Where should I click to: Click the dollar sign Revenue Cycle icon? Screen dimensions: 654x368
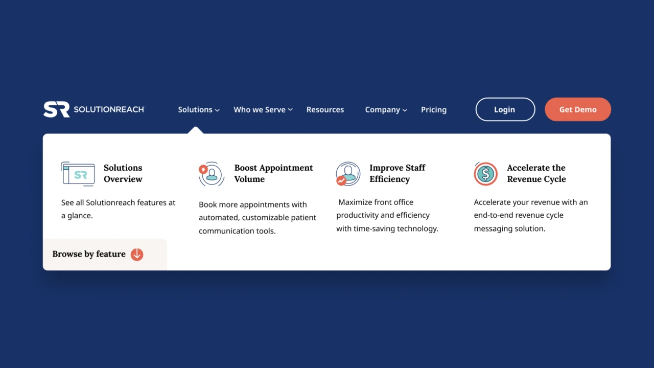point(485,174)
